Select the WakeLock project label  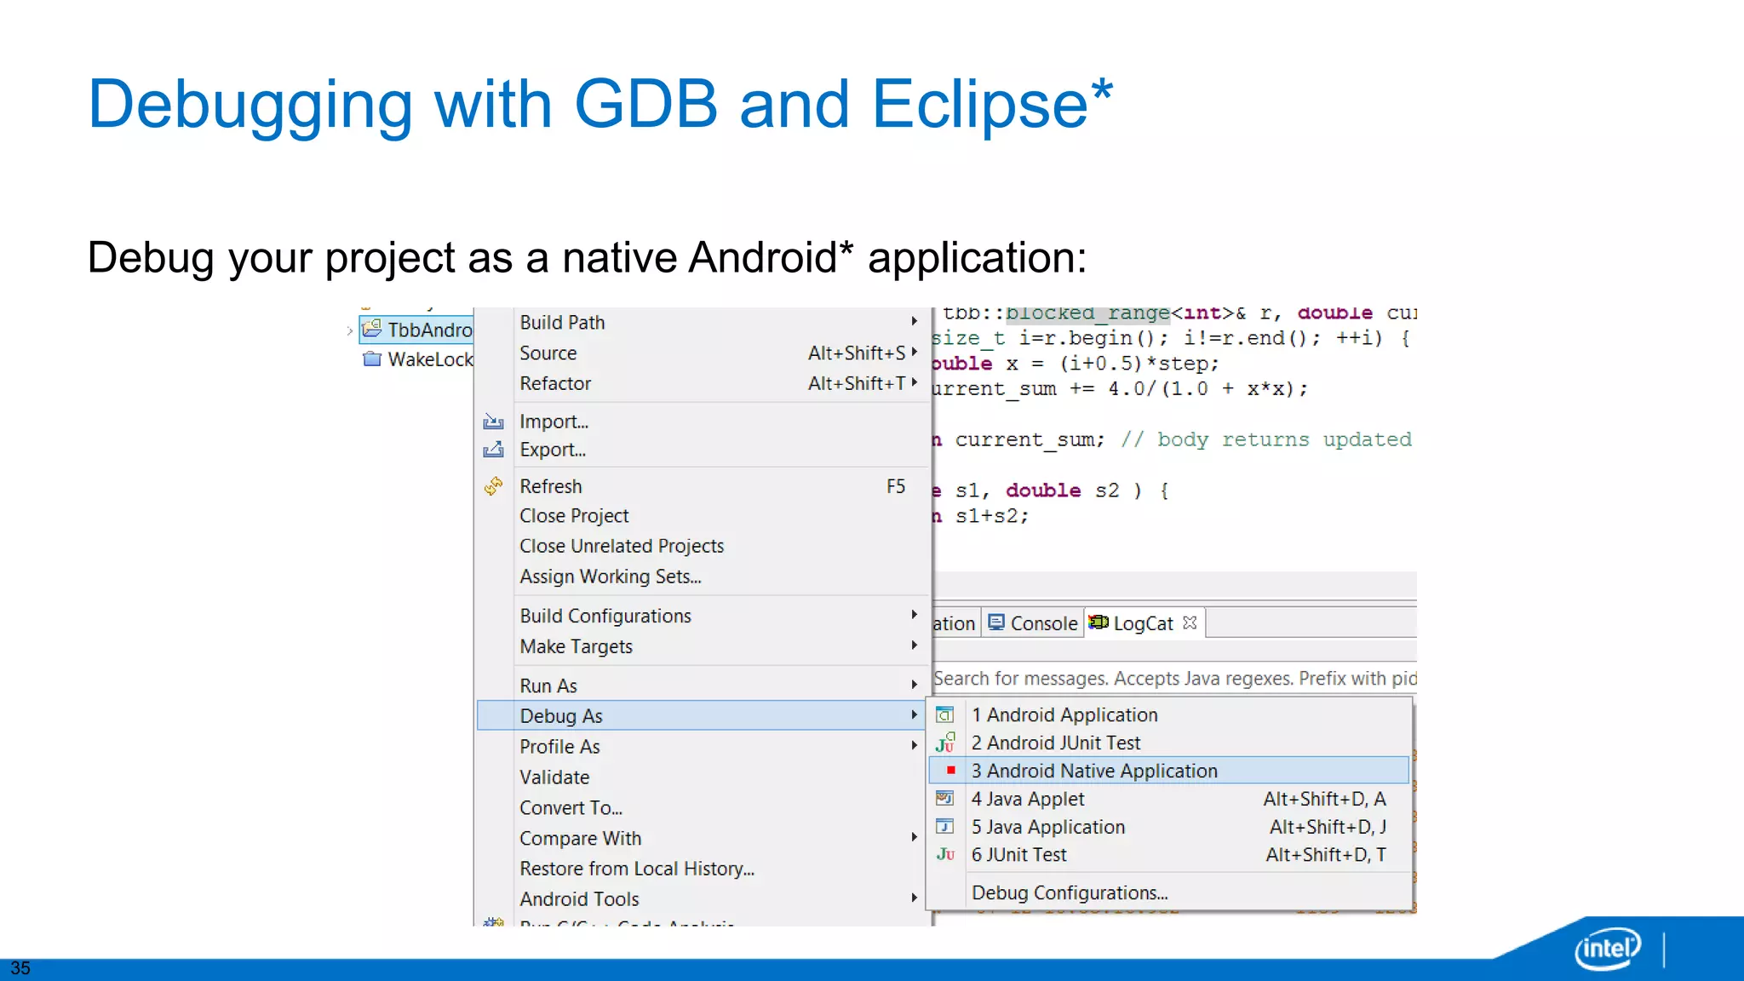430,359
